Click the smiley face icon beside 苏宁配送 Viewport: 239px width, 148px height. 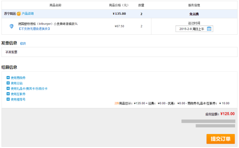19,14
